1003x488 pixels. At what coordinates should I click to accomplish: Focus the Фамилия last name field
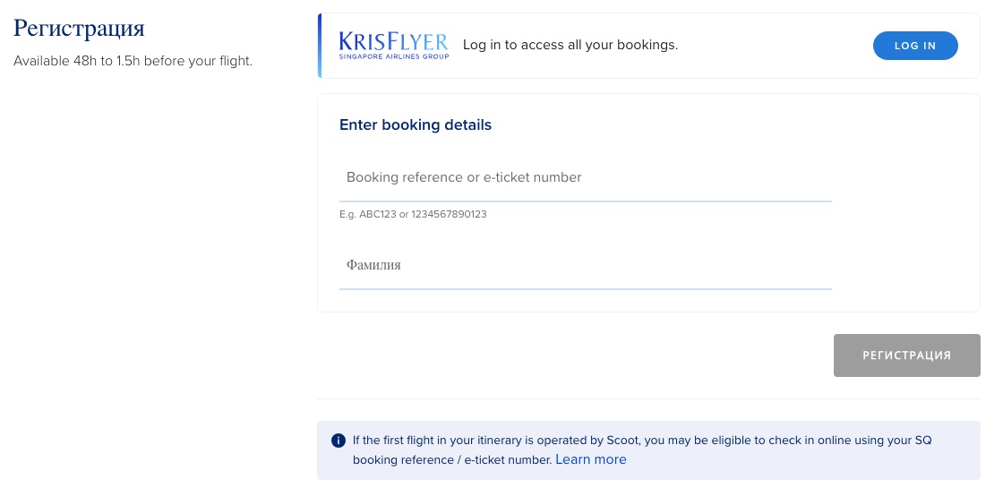tap(586, 265)
